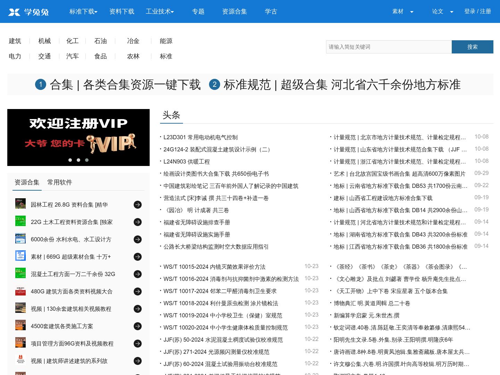Click thumbnail beside 视频 130余套建筑

click(x=20, y=308)
